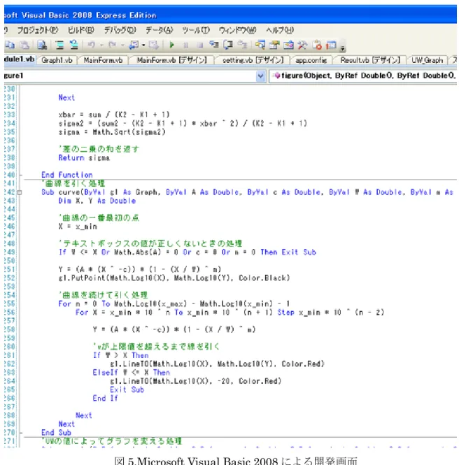Click the Step Into debug icon
The width and height of the screenshot is (459, 465).
click(x=213, y=45)
